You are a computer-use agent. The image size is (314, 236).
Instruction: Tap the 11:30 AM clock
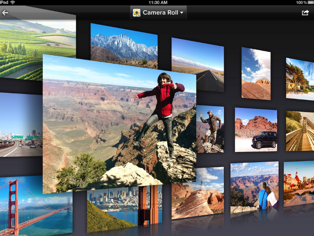158,3
